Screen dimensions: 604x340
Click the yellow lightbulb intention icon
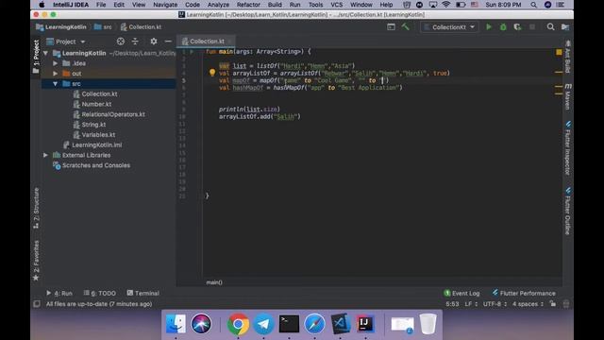(x=211, y=73)
